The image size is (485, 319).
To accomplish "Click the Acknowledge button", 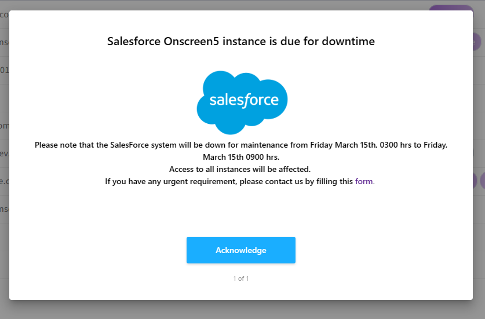I will [240, 250].
